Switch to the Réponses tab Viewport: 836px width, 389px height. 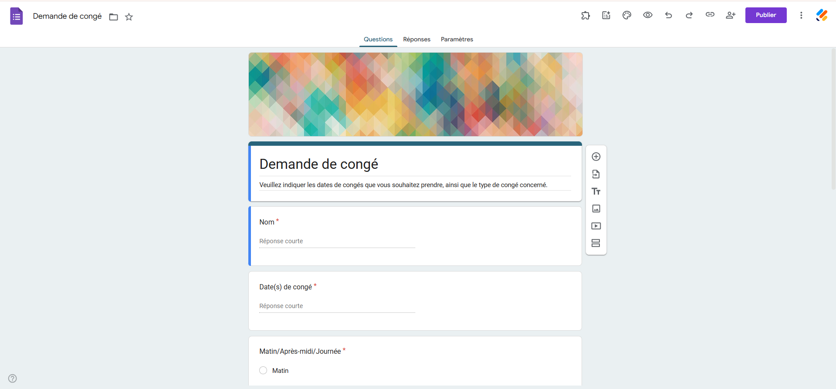[x=416, y=39]
